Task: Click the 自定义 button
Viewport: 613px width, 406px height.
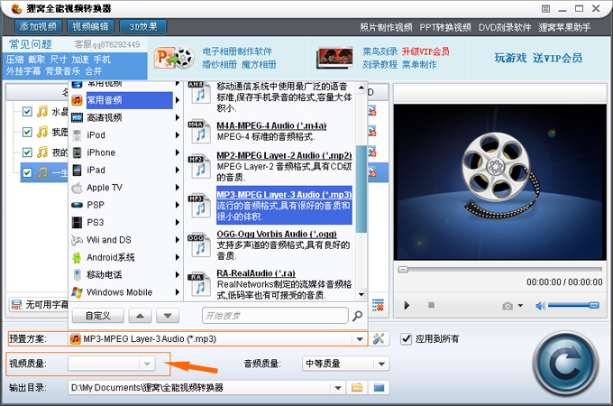Action: (x=98, y=316)
